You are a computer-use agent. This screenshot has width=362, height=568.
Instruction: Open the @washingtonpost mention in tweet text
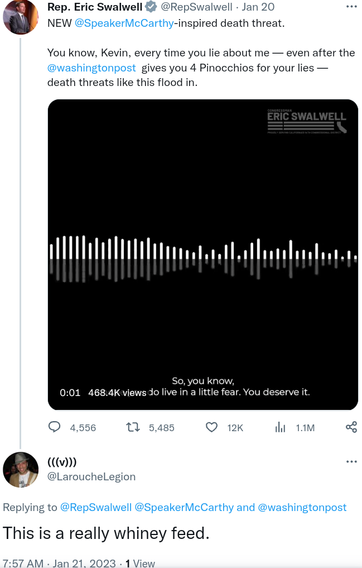[x=91, y=68]
